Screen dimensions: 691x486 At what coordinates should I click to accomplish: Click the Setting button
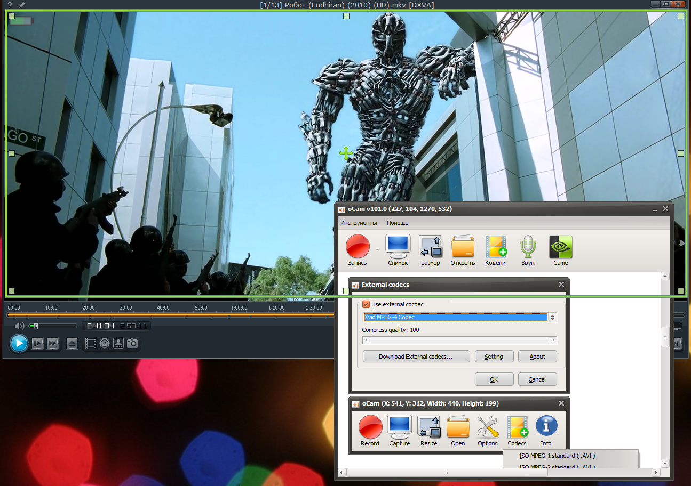[x=494, y=357]
